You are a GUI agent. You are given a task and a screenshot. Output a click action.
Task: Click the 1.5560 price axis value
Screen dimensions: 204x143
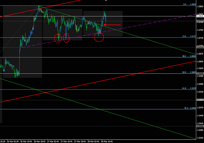tap(200, 84)
